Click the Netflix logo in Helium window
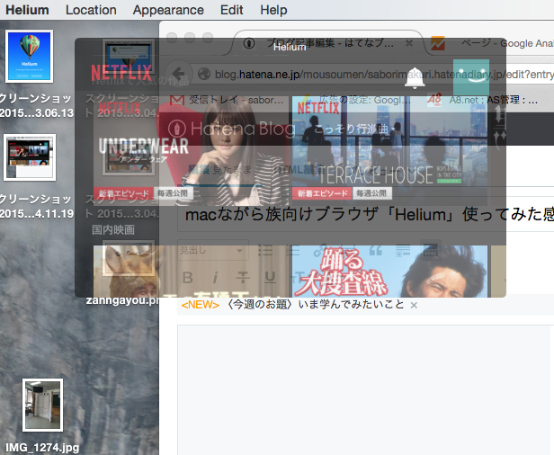This screenshot has height=455, width=554. tap(121, 73)
